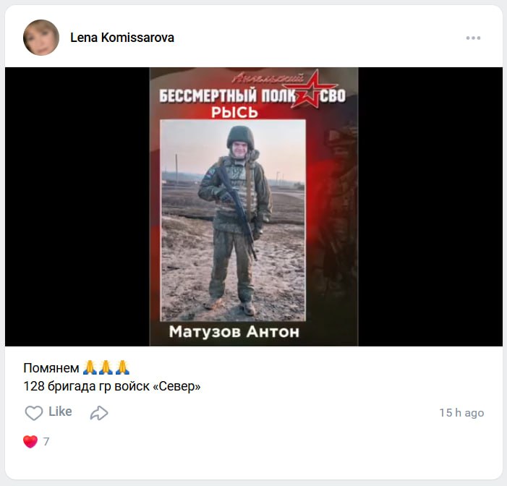This screenshot has width=507, height=486.
Task: Show who reacted via the 7 count
Action: (46, 441)
